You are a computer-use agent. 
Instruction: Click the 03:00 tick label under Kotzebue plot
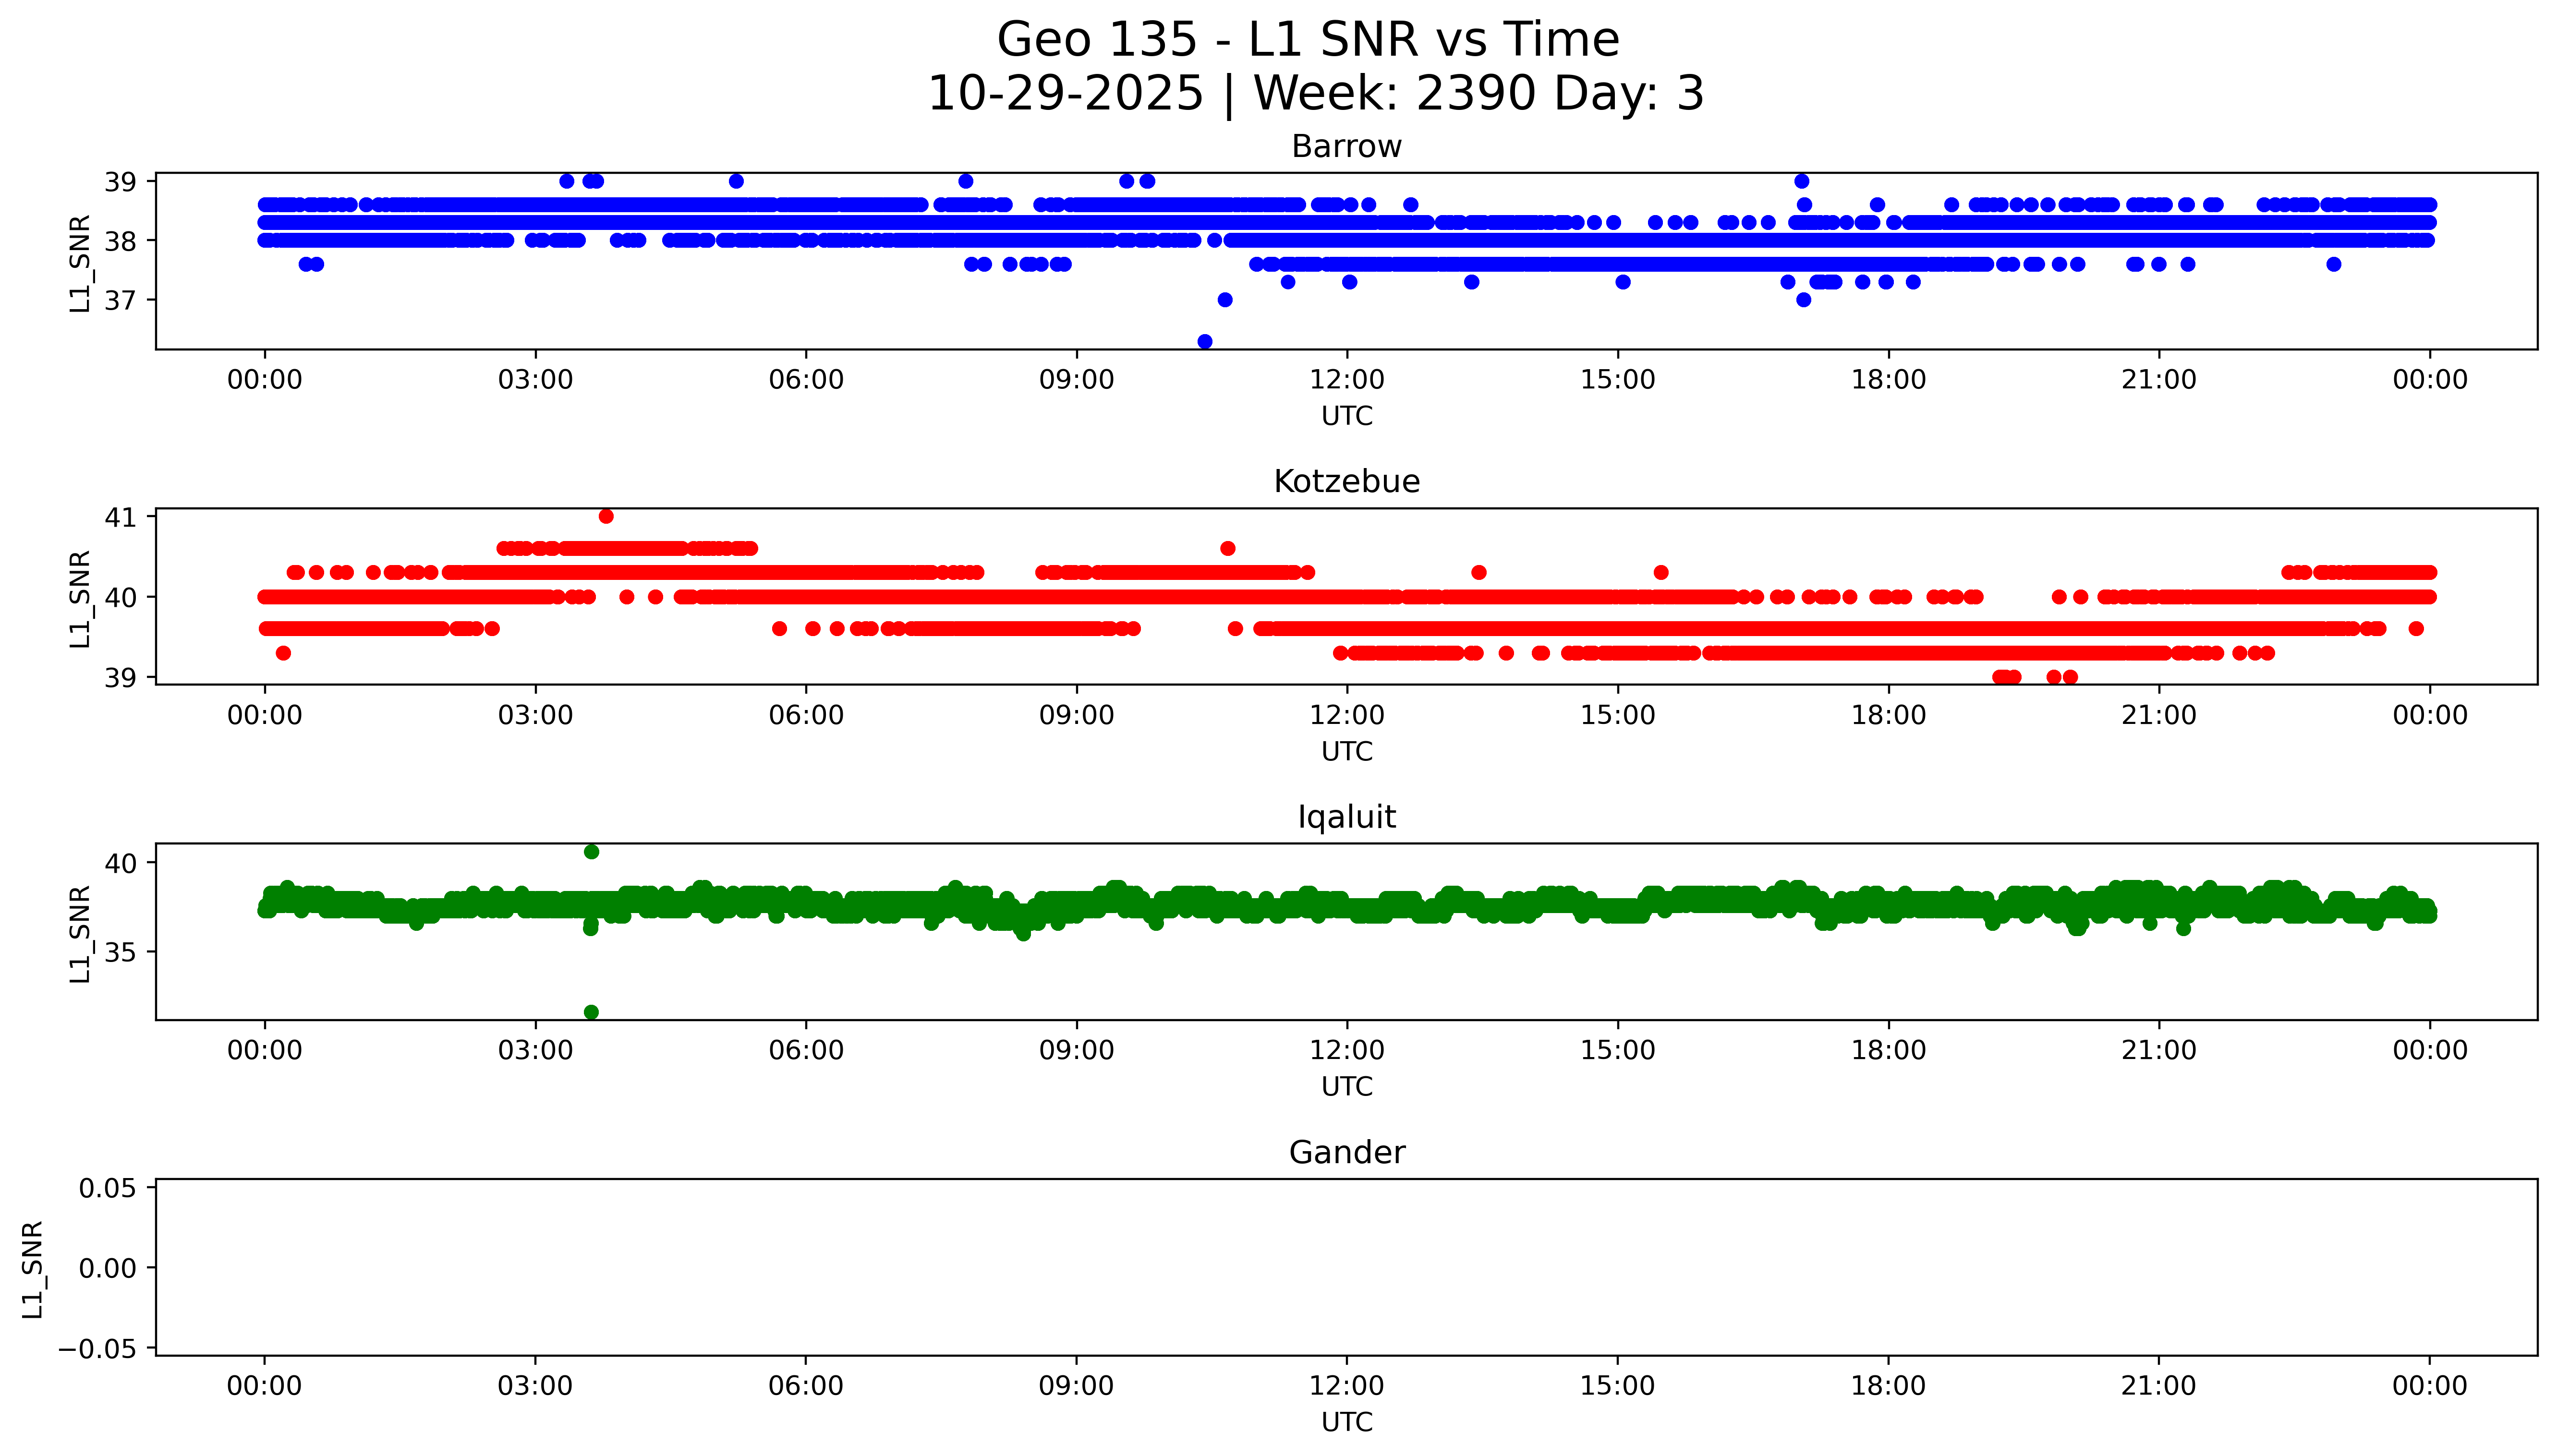pos(535,715)
